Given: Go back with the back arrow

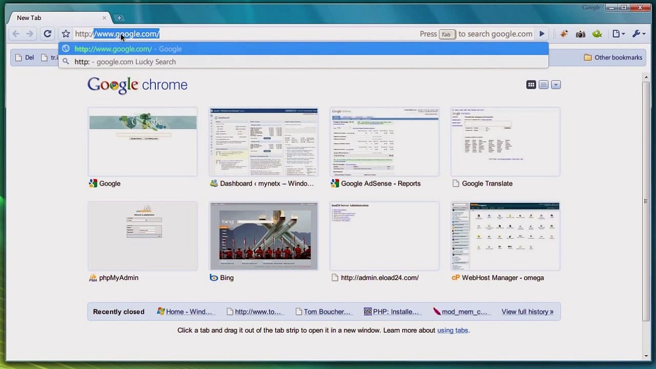Looking at the screenshot, I should [x=16, y=34].
